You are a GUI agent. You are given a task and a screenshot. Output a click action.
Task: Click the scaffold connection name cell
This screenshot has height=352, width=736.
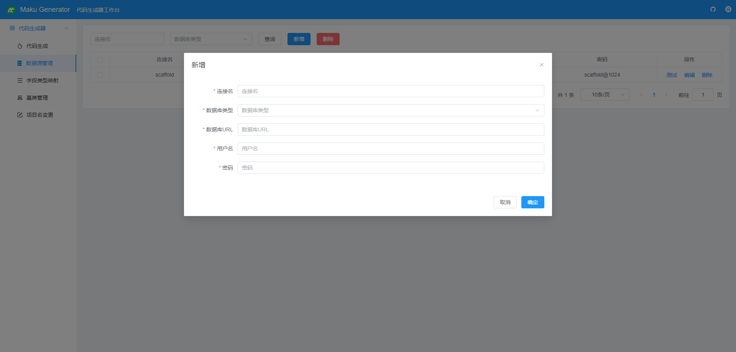click(164, 75)
